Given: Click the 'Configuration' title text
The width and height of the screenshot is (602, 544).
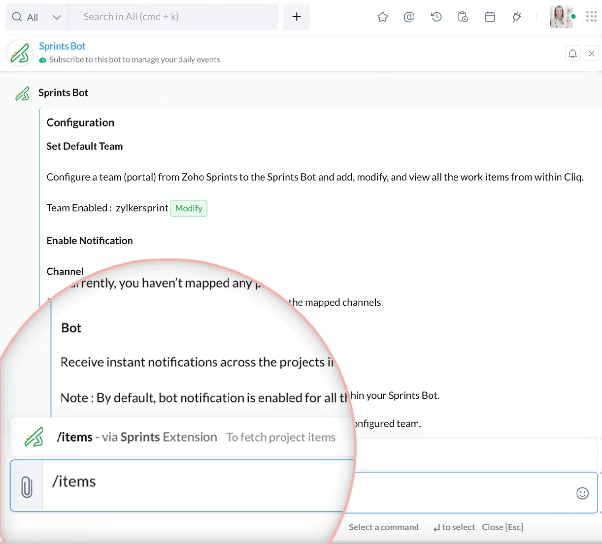Looking at the screenshot, I should (80, 123).
